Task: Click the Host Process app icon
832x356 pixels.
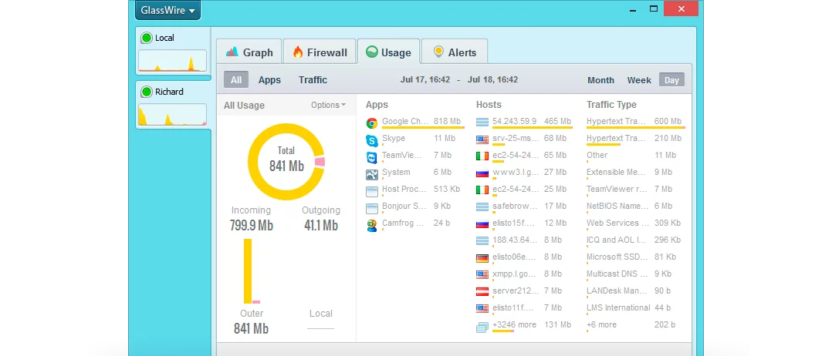Action: tap(372, 190)
